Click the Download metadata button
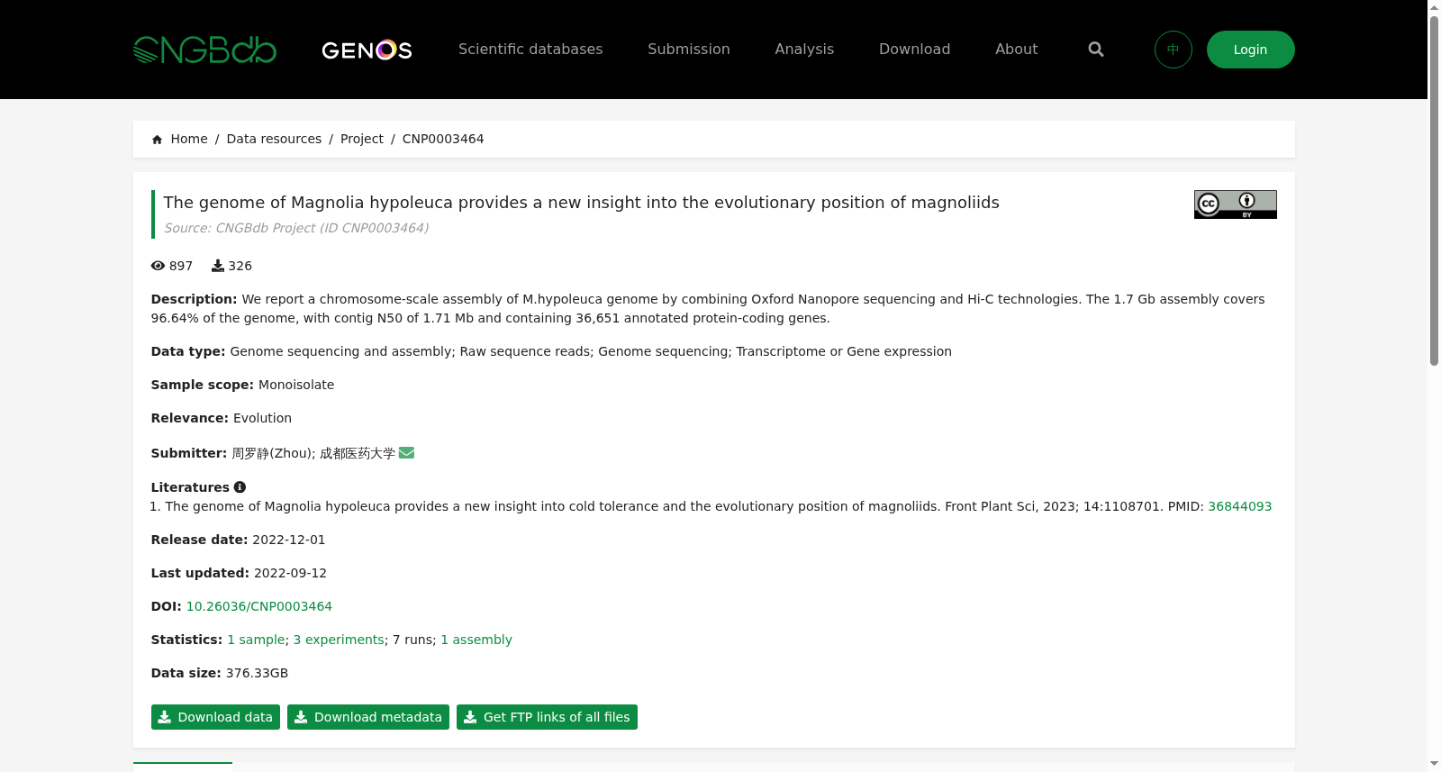This screenshot has width=1441, height=772. point(368,717)
